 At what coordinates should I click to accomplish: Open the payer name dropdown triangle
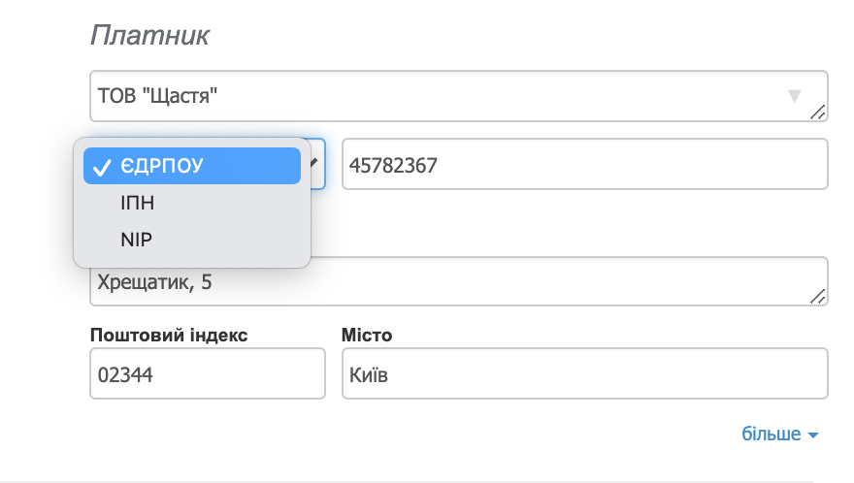[x=795, y=96]
